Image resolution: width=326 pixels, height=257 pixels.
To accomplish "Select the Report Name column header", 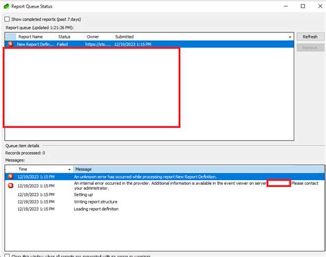I will click(x=30, y=36).
